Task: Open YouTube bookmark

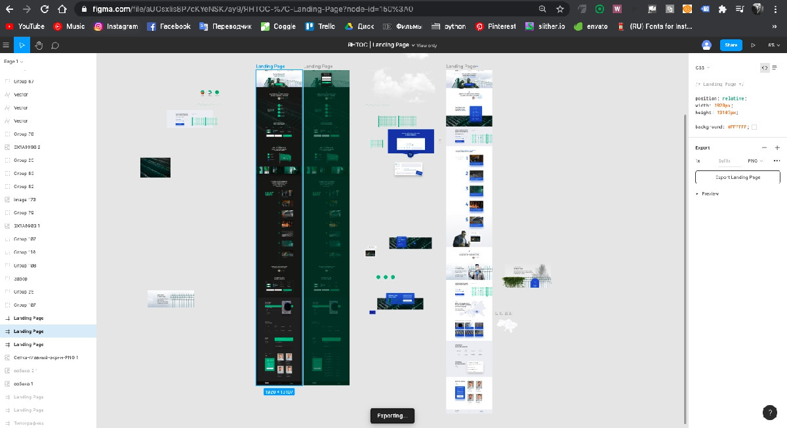Action: 26,26
